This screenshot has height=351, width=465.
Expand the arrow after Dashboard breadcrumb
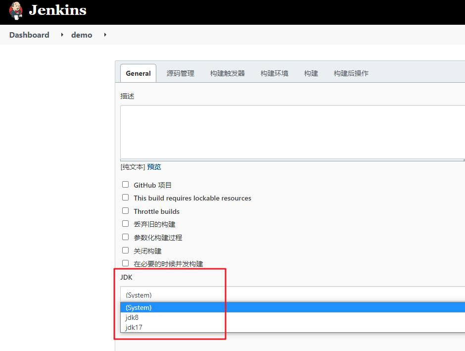click(x=62, y=35)
